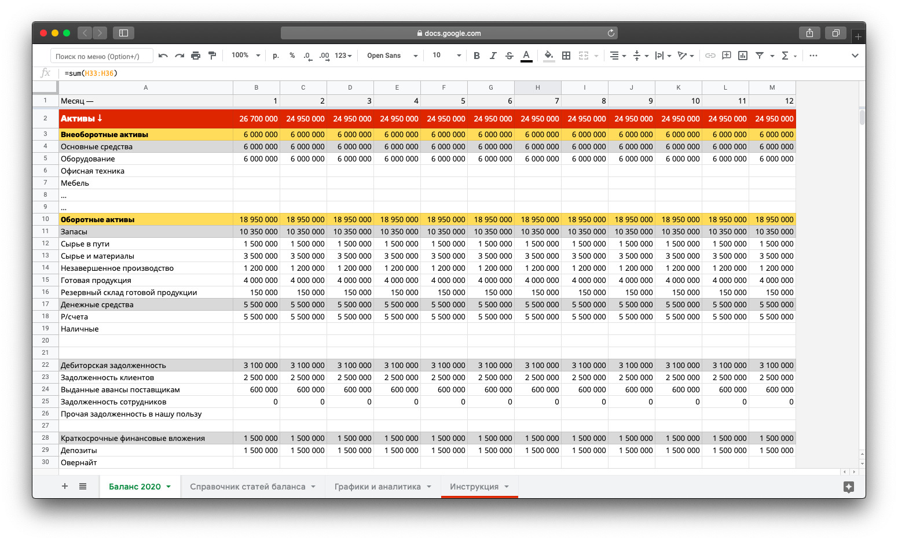Expand the Open Sans font dropdown

(x=392, y=56)
